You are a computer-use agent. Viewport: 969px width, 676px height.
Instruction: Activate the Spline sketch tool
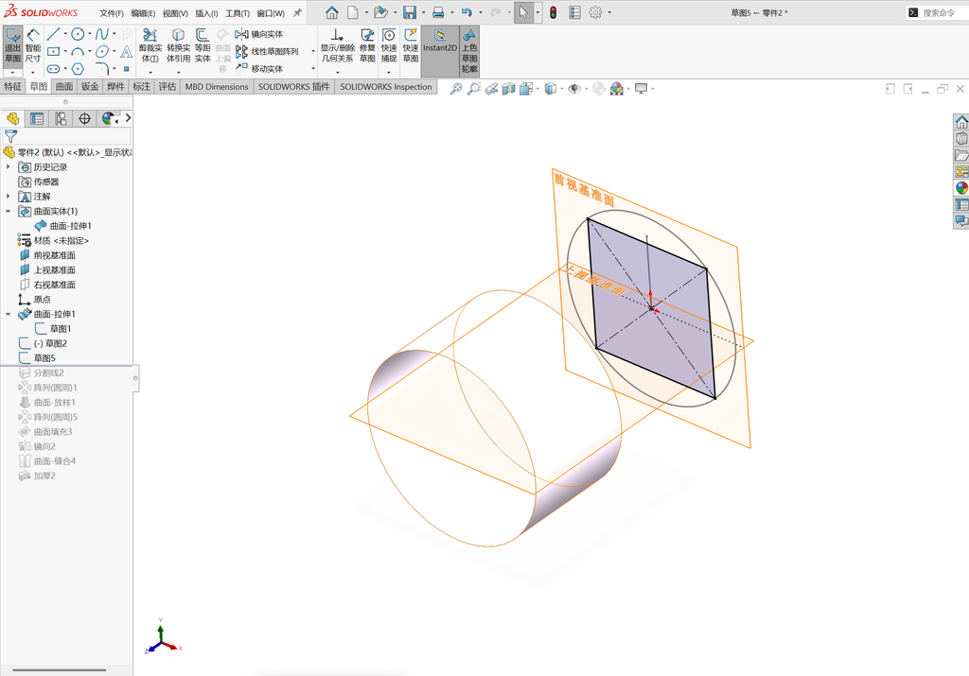point(102,34)
